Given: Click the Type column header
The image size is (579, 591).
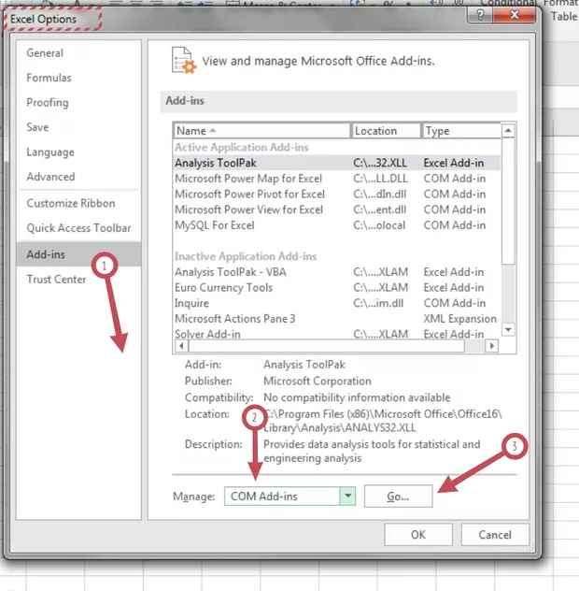Looking at the screenshot, I should pyautogui.click(x=461, y=131).
